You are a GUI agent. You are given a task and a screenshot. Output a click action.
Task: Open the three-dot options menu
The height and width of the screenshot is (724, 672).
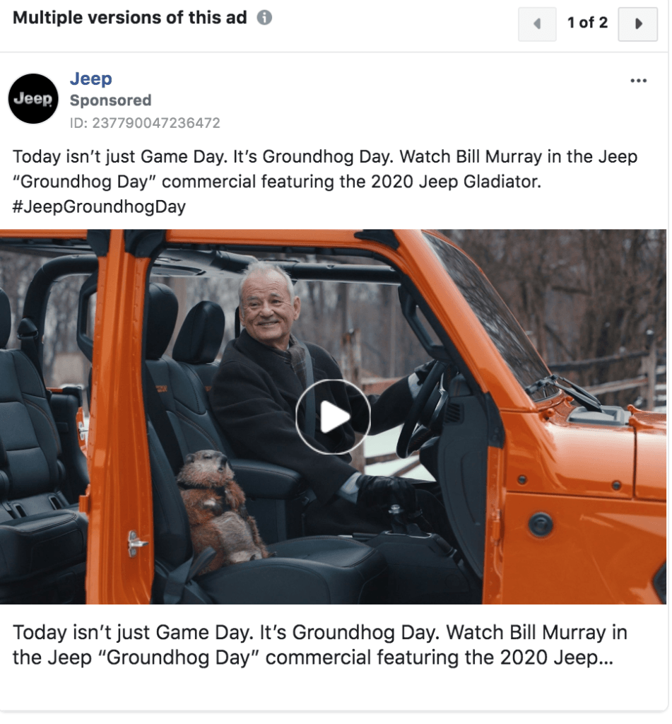point(638,81)
